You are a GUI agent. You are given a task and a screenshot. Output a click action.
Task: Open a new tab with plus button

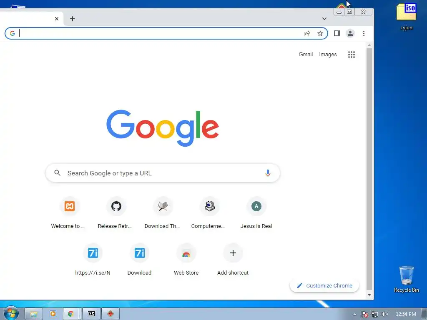point(73,19)
